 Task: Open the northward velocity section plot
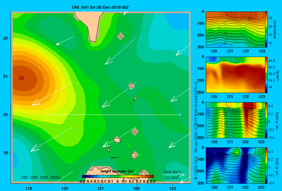[235, 120]
